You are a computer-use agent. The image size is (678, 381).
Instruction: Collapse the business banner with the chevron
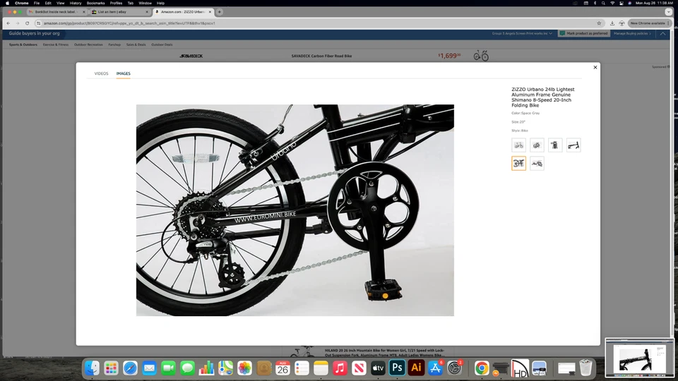(x=663, y=33)
